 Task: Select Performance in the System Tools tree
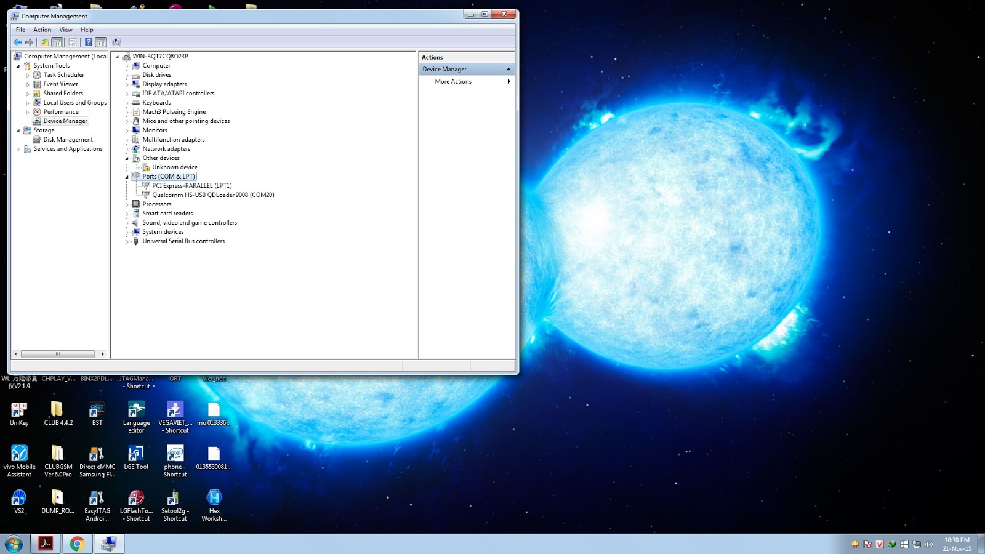click(x=61, y=112)
